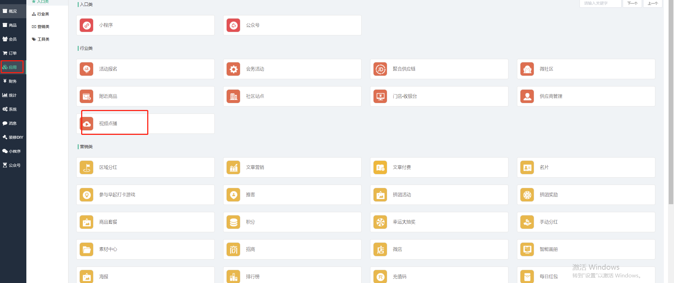Focus the keyword search input field
The width and height of the screenshot is (674, 283).
coord(600,4)
